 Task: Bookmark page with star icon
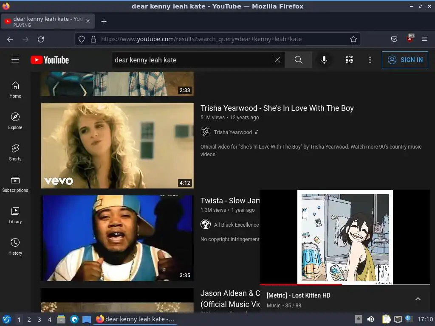[x=353, y=39]
